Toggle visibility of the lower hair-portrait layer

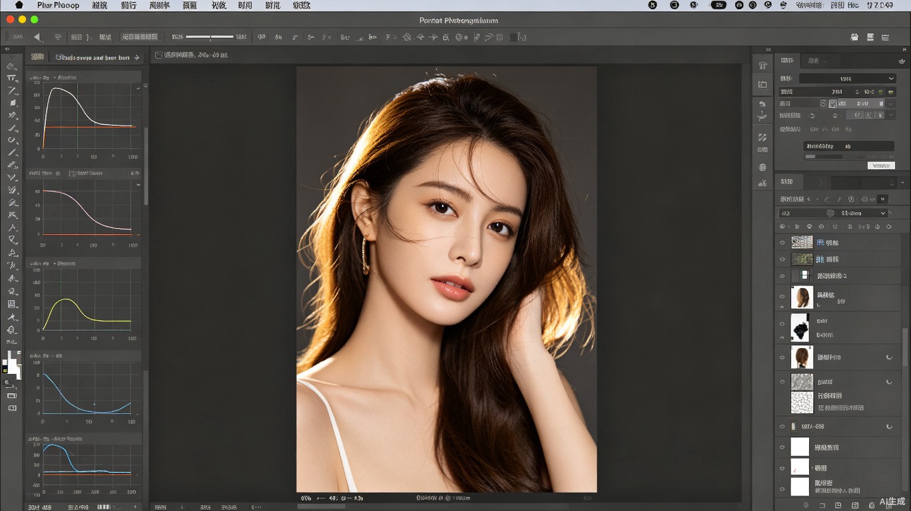tap(782, 357)
